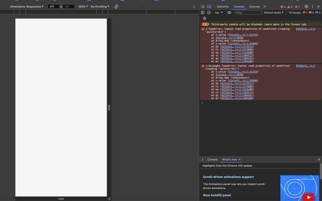Switch to the Sources tab

(x=254, y=6)
